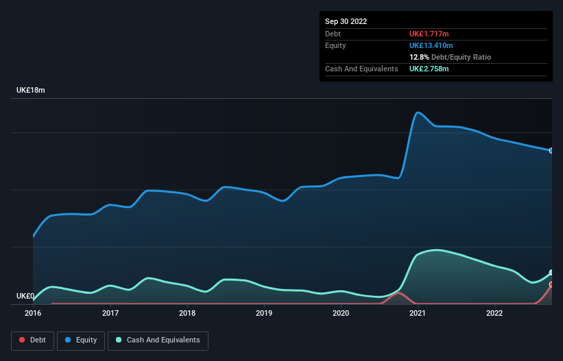This screenshot has width=563, height=361.
Task: Click the UK£13.410m equity value
Action: (x=431, y=45)
